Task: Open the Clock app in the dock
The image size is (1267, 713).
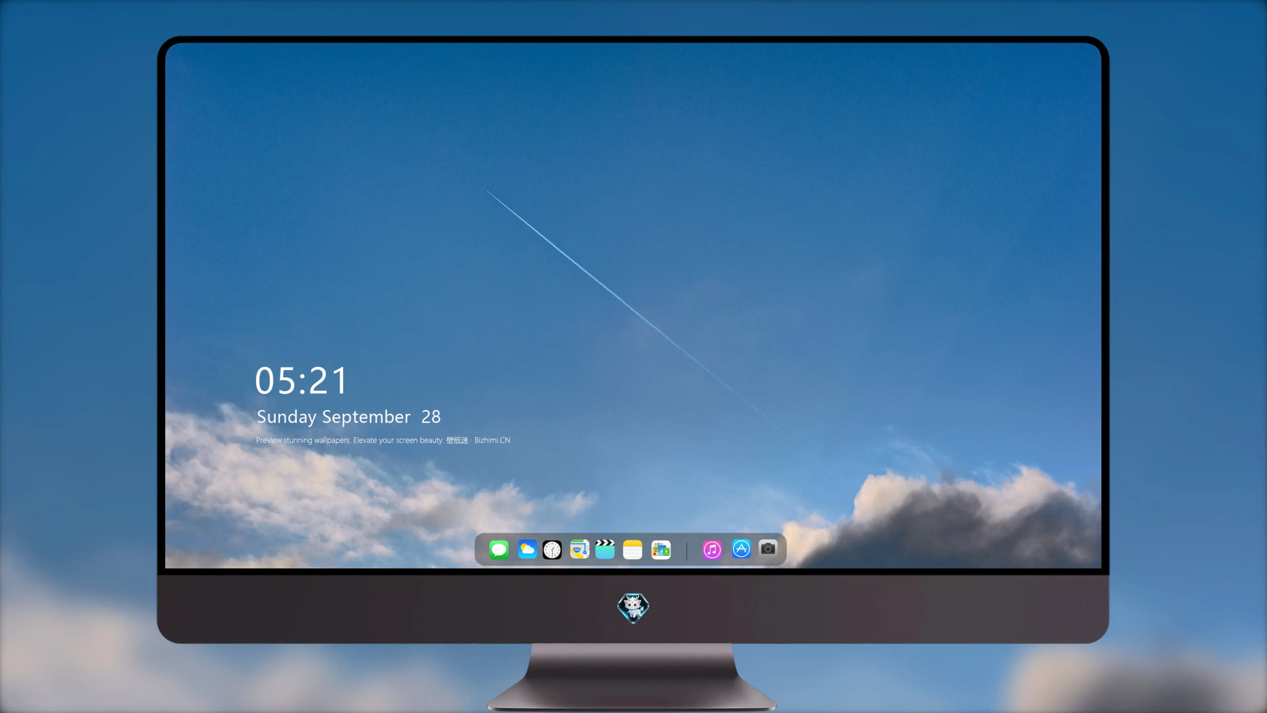Action: click(552, 550)
